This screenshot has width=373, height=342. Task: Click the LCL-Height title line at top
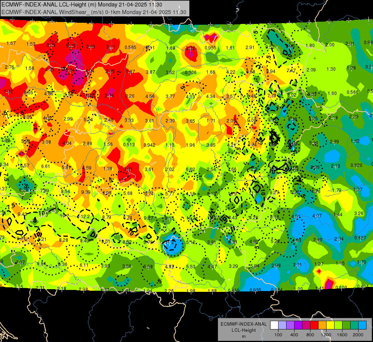tap(82, 5)
